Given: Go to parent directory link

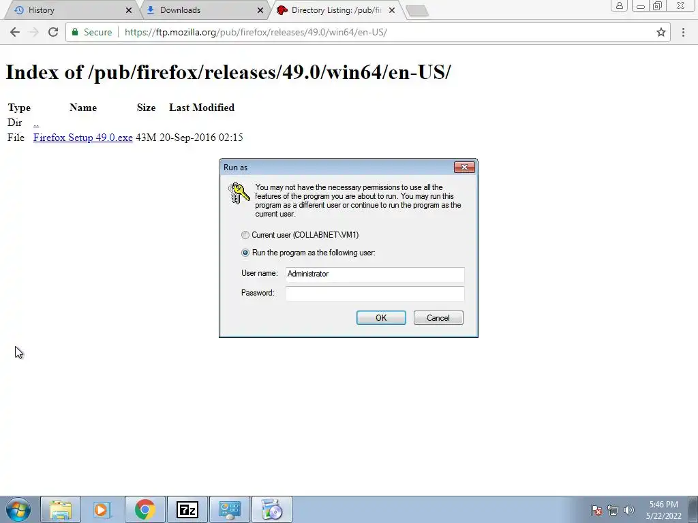Looking at the screenshot, I should (x=36, y=123).
